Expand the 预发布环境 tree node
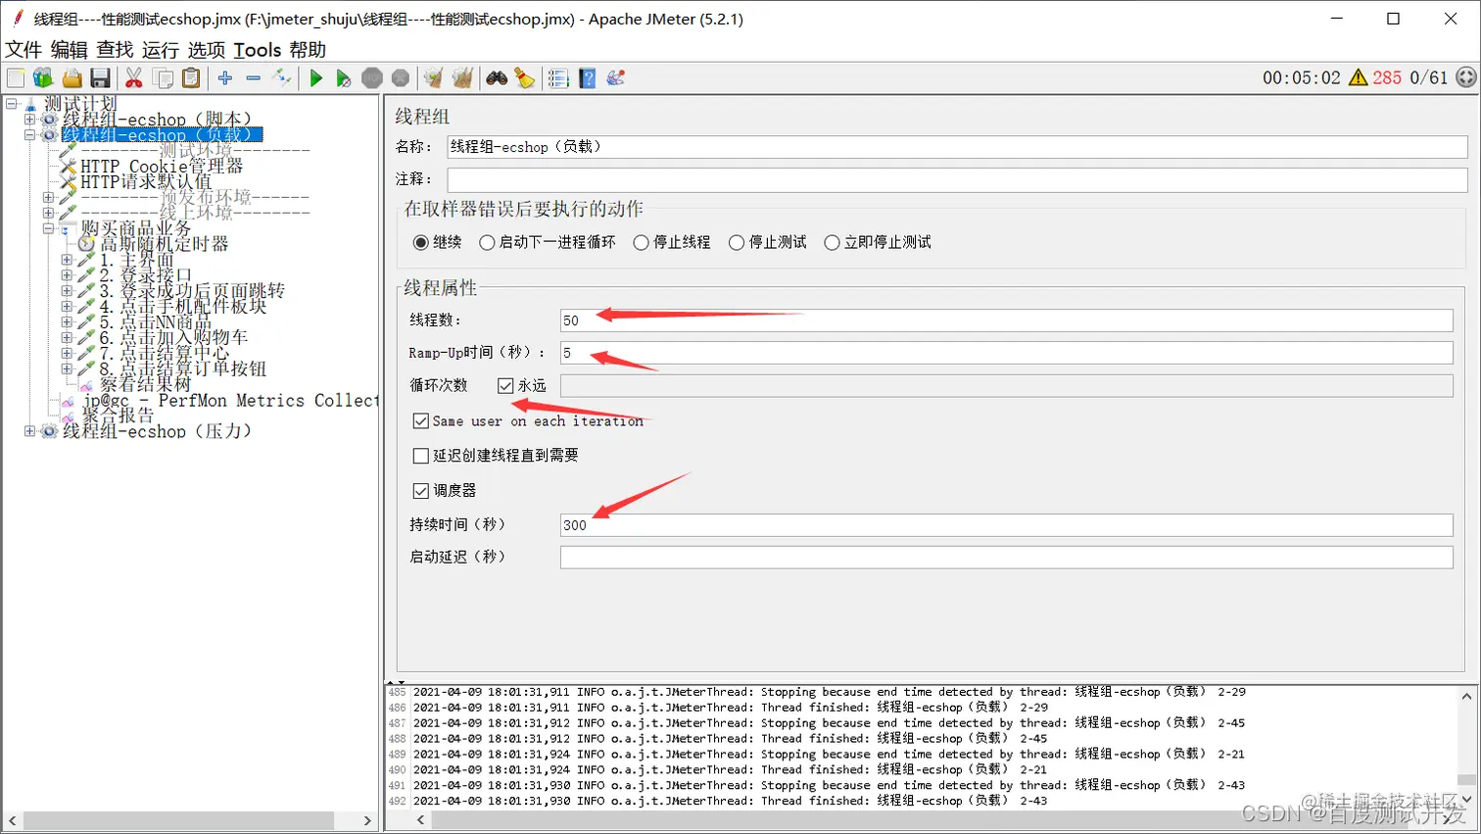The width and height of the screenshot is (1481, 834). click(x=48, y=198)
